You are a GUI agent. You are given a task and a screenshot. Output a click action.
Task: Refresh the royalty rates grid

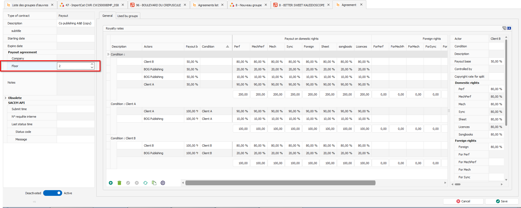pos(145,183)
